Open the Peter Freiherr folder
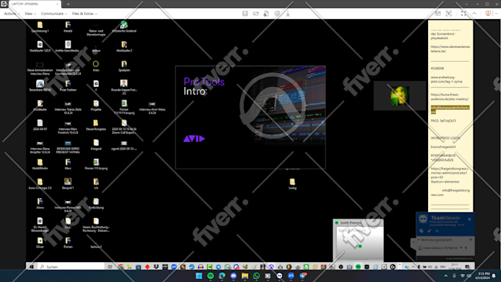Image resolution: width=501 pixels, height=282 pixels. 68,85
